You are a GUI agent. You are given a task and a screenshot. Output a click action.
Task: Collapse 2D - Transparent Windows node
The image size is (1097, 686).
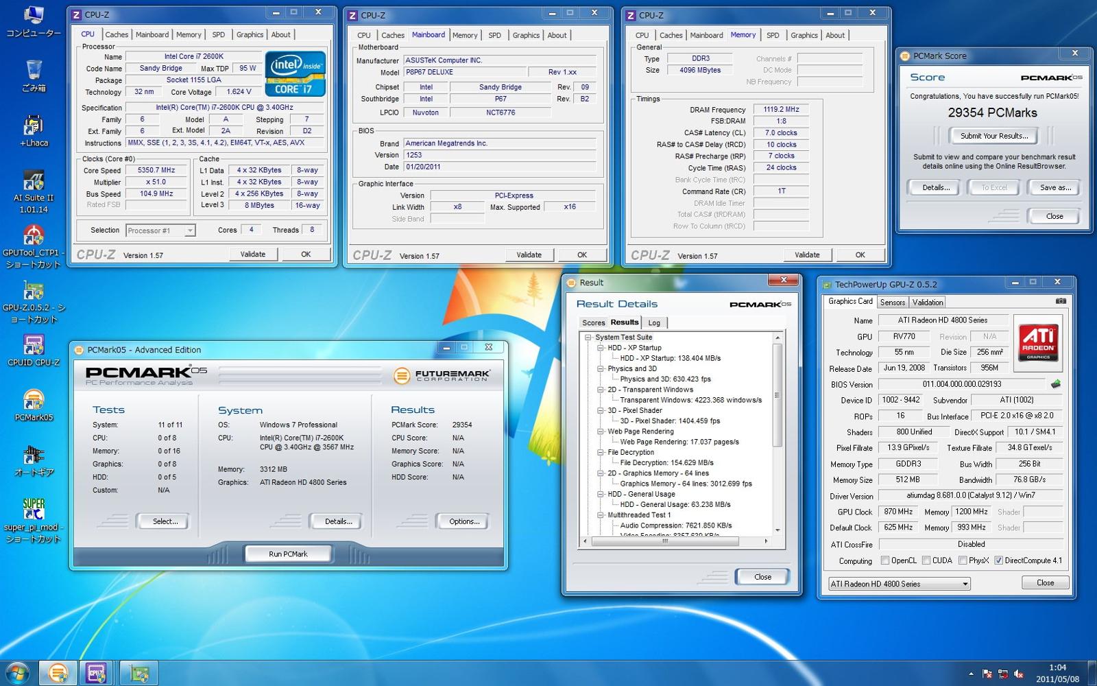click(x=600, y=390)
